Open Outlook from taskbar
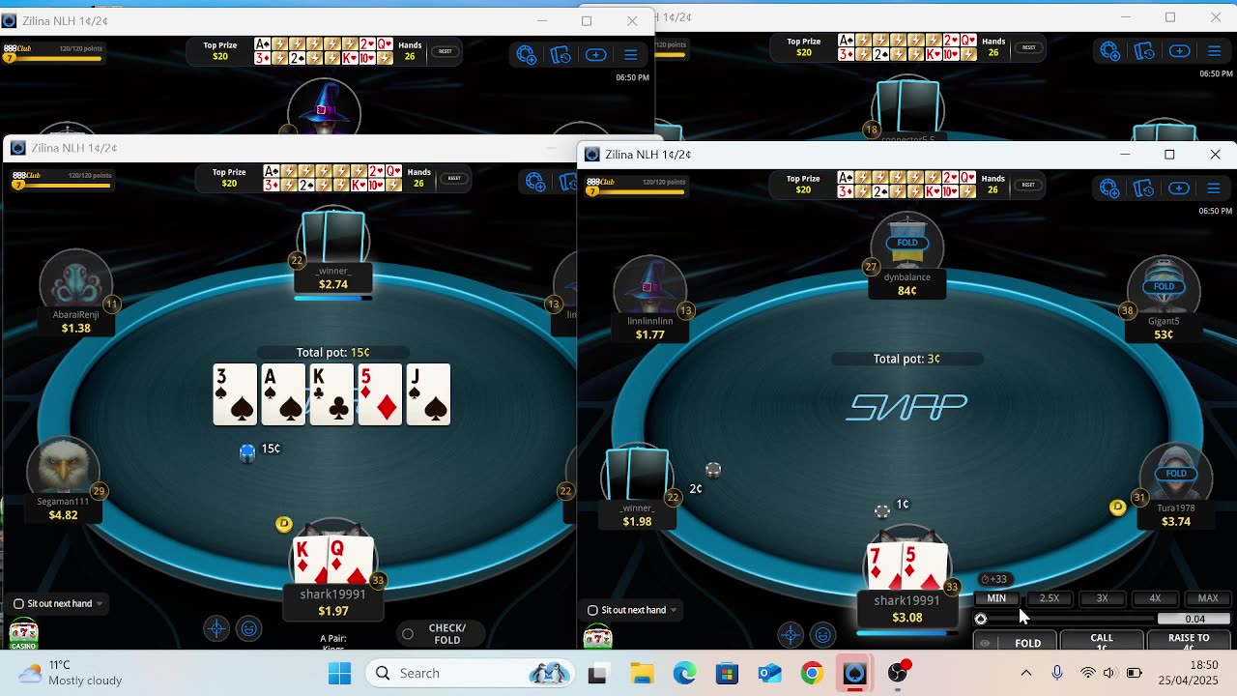The image size is (1237, 696). [x=769, y=673]
